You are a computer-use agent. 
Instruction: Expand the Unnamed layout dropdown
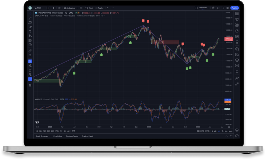(x=209, y=8)
